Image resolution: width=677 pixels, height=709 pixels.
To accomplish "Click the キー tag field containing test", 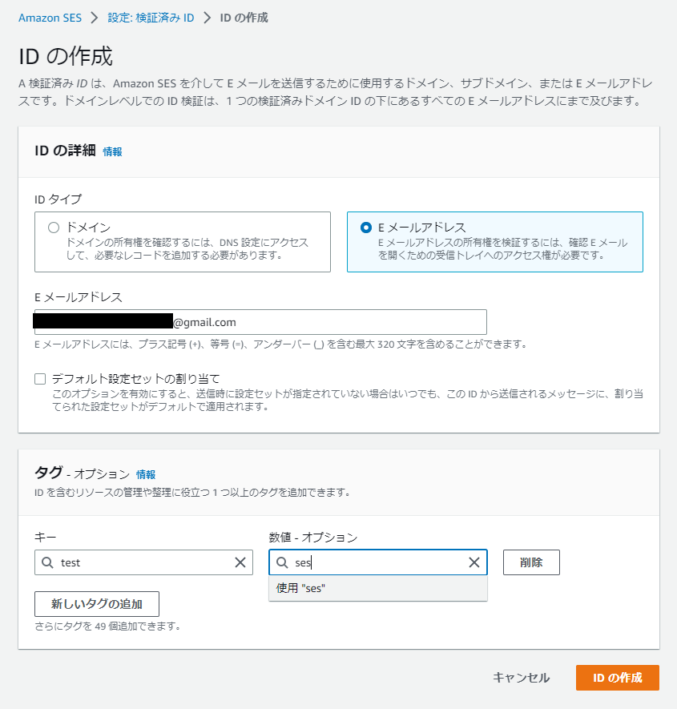I will point(143,562).
